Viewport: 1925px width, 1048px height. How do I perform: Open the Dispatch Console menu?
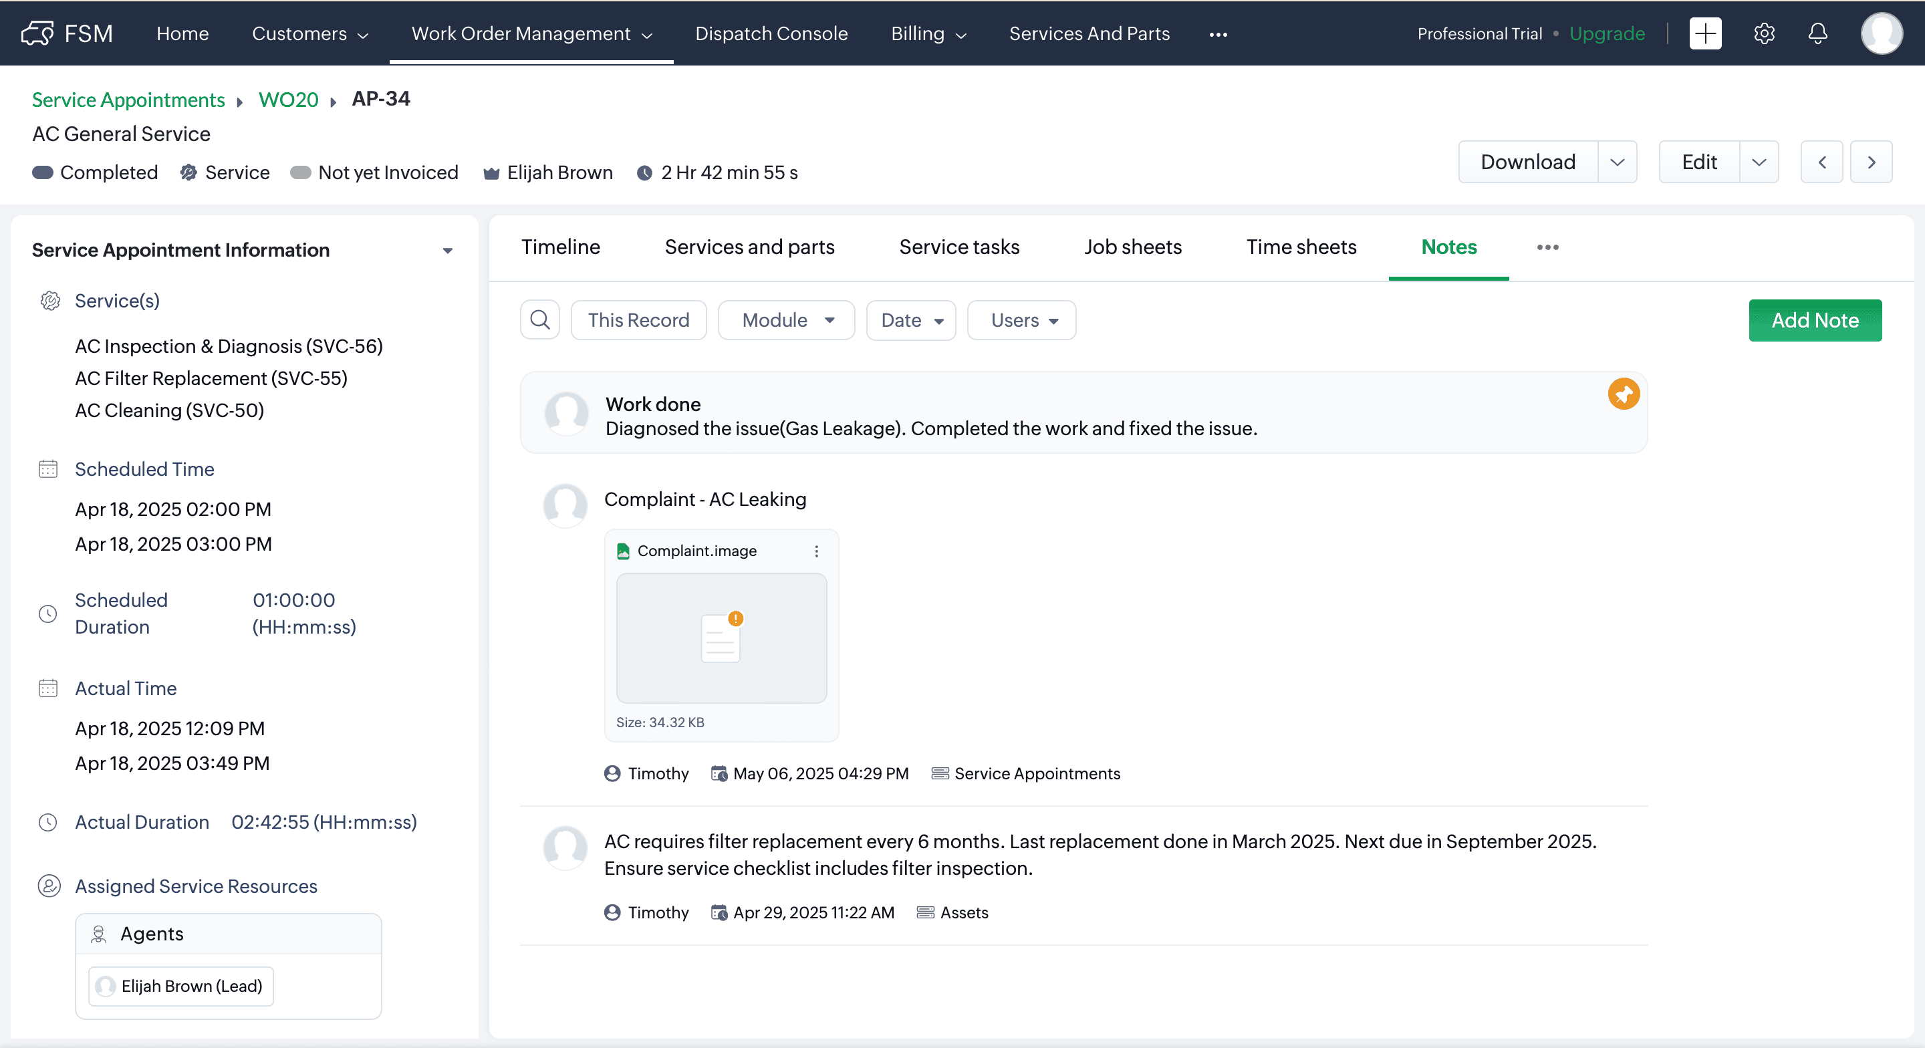[x=771, y=33]
